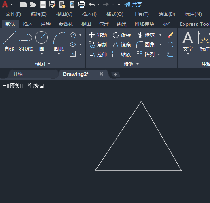210x203 pixels.
Task: Open the 格式(O) menu
Action: [x=115, y=14]
